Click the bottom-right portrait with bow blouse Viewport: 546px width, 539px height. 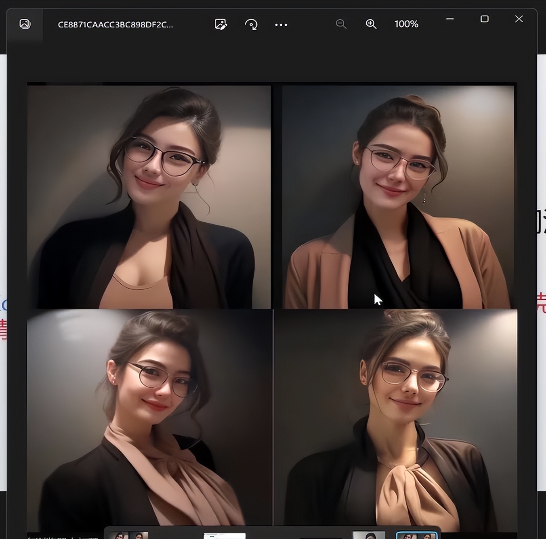click(396, 420)
